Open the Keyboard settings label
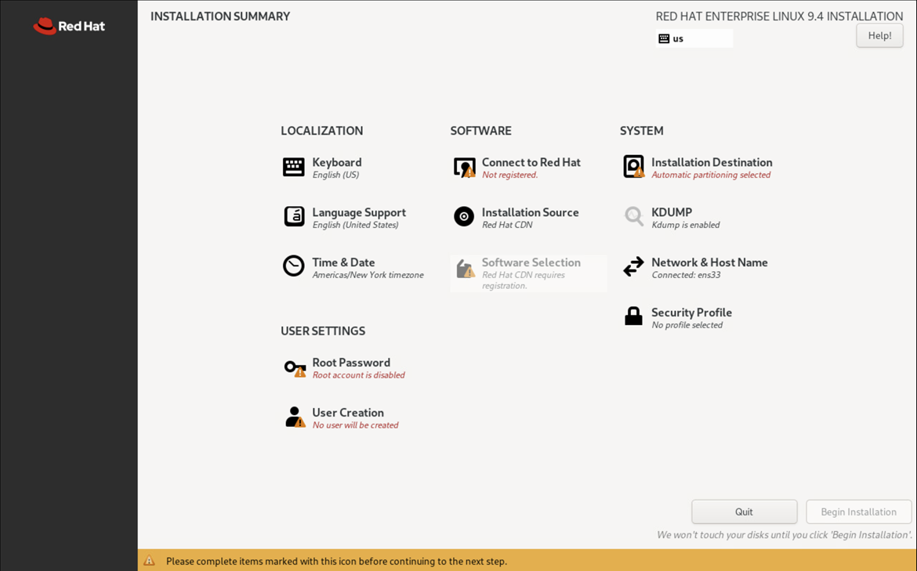The width and height of the screenshot is (917, 571). [x=337, y=162]
